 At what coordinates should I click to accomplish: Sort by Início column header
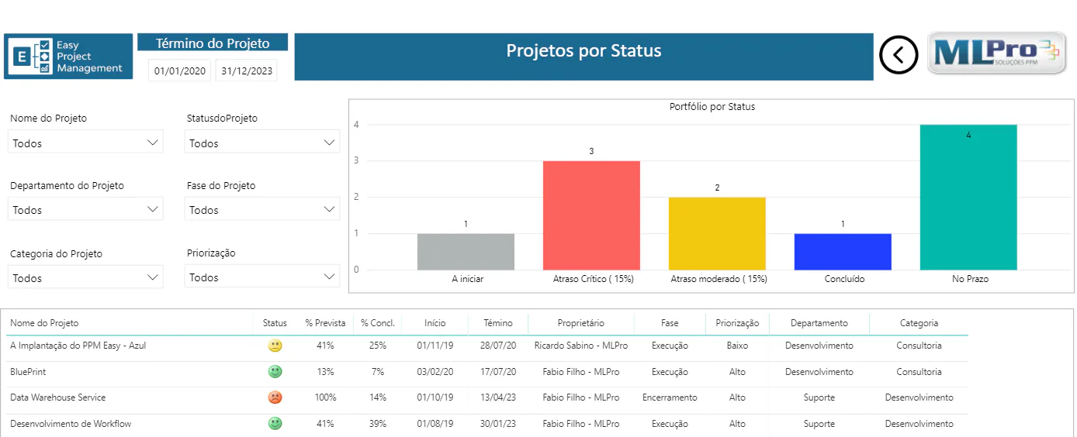click(x=435, y=323)
